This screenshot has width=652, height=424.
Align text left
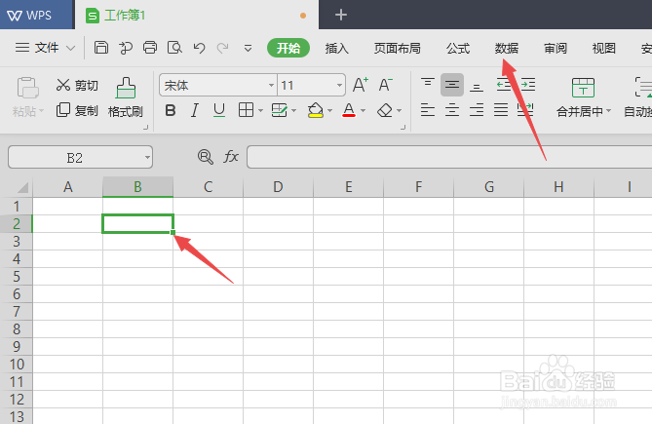click(428, 110)
